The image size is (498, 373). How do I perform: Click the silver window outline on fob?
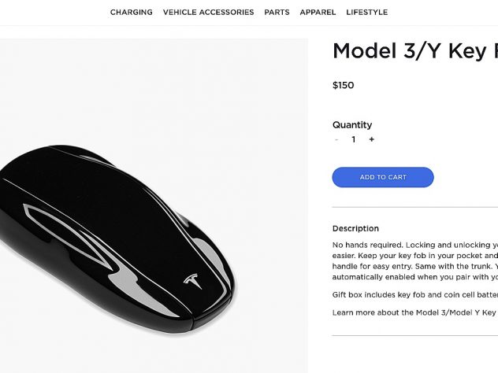click(68, 237)
